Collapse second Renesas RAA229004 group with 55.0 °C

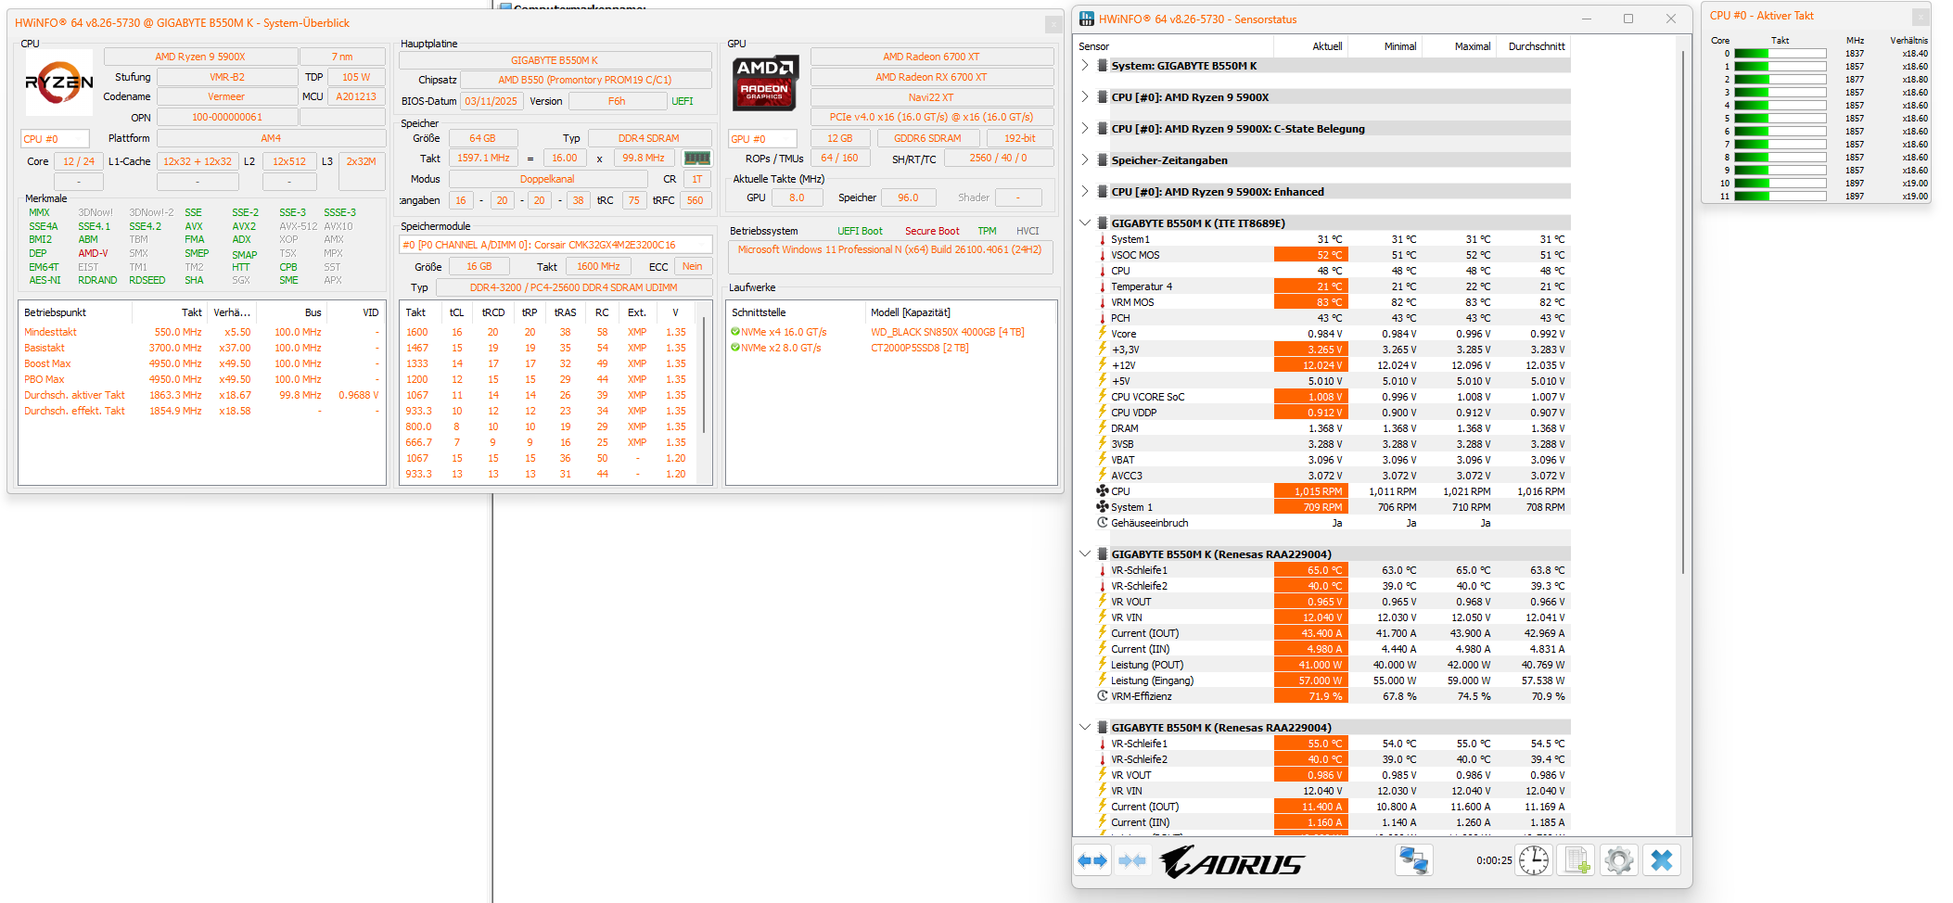pos(1085,728)
